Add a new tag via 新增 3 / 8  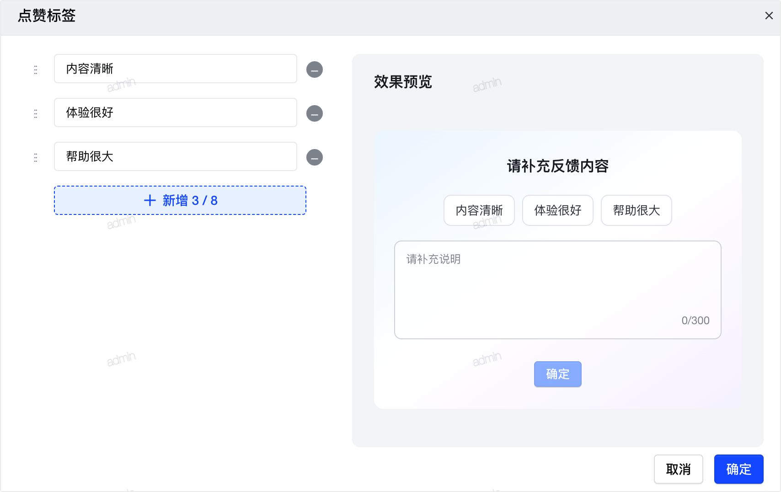[x=180, y=200]
